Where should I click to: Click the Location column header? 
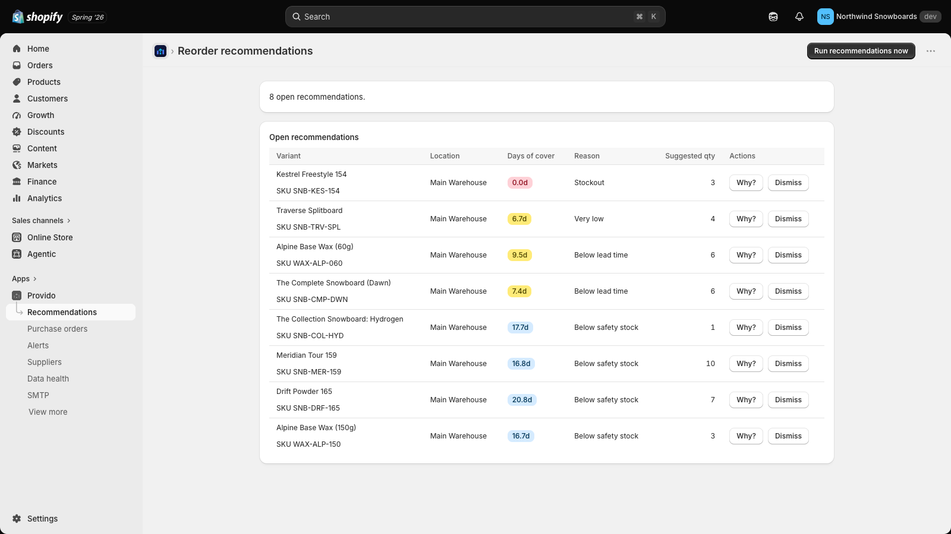coord(445,156)
